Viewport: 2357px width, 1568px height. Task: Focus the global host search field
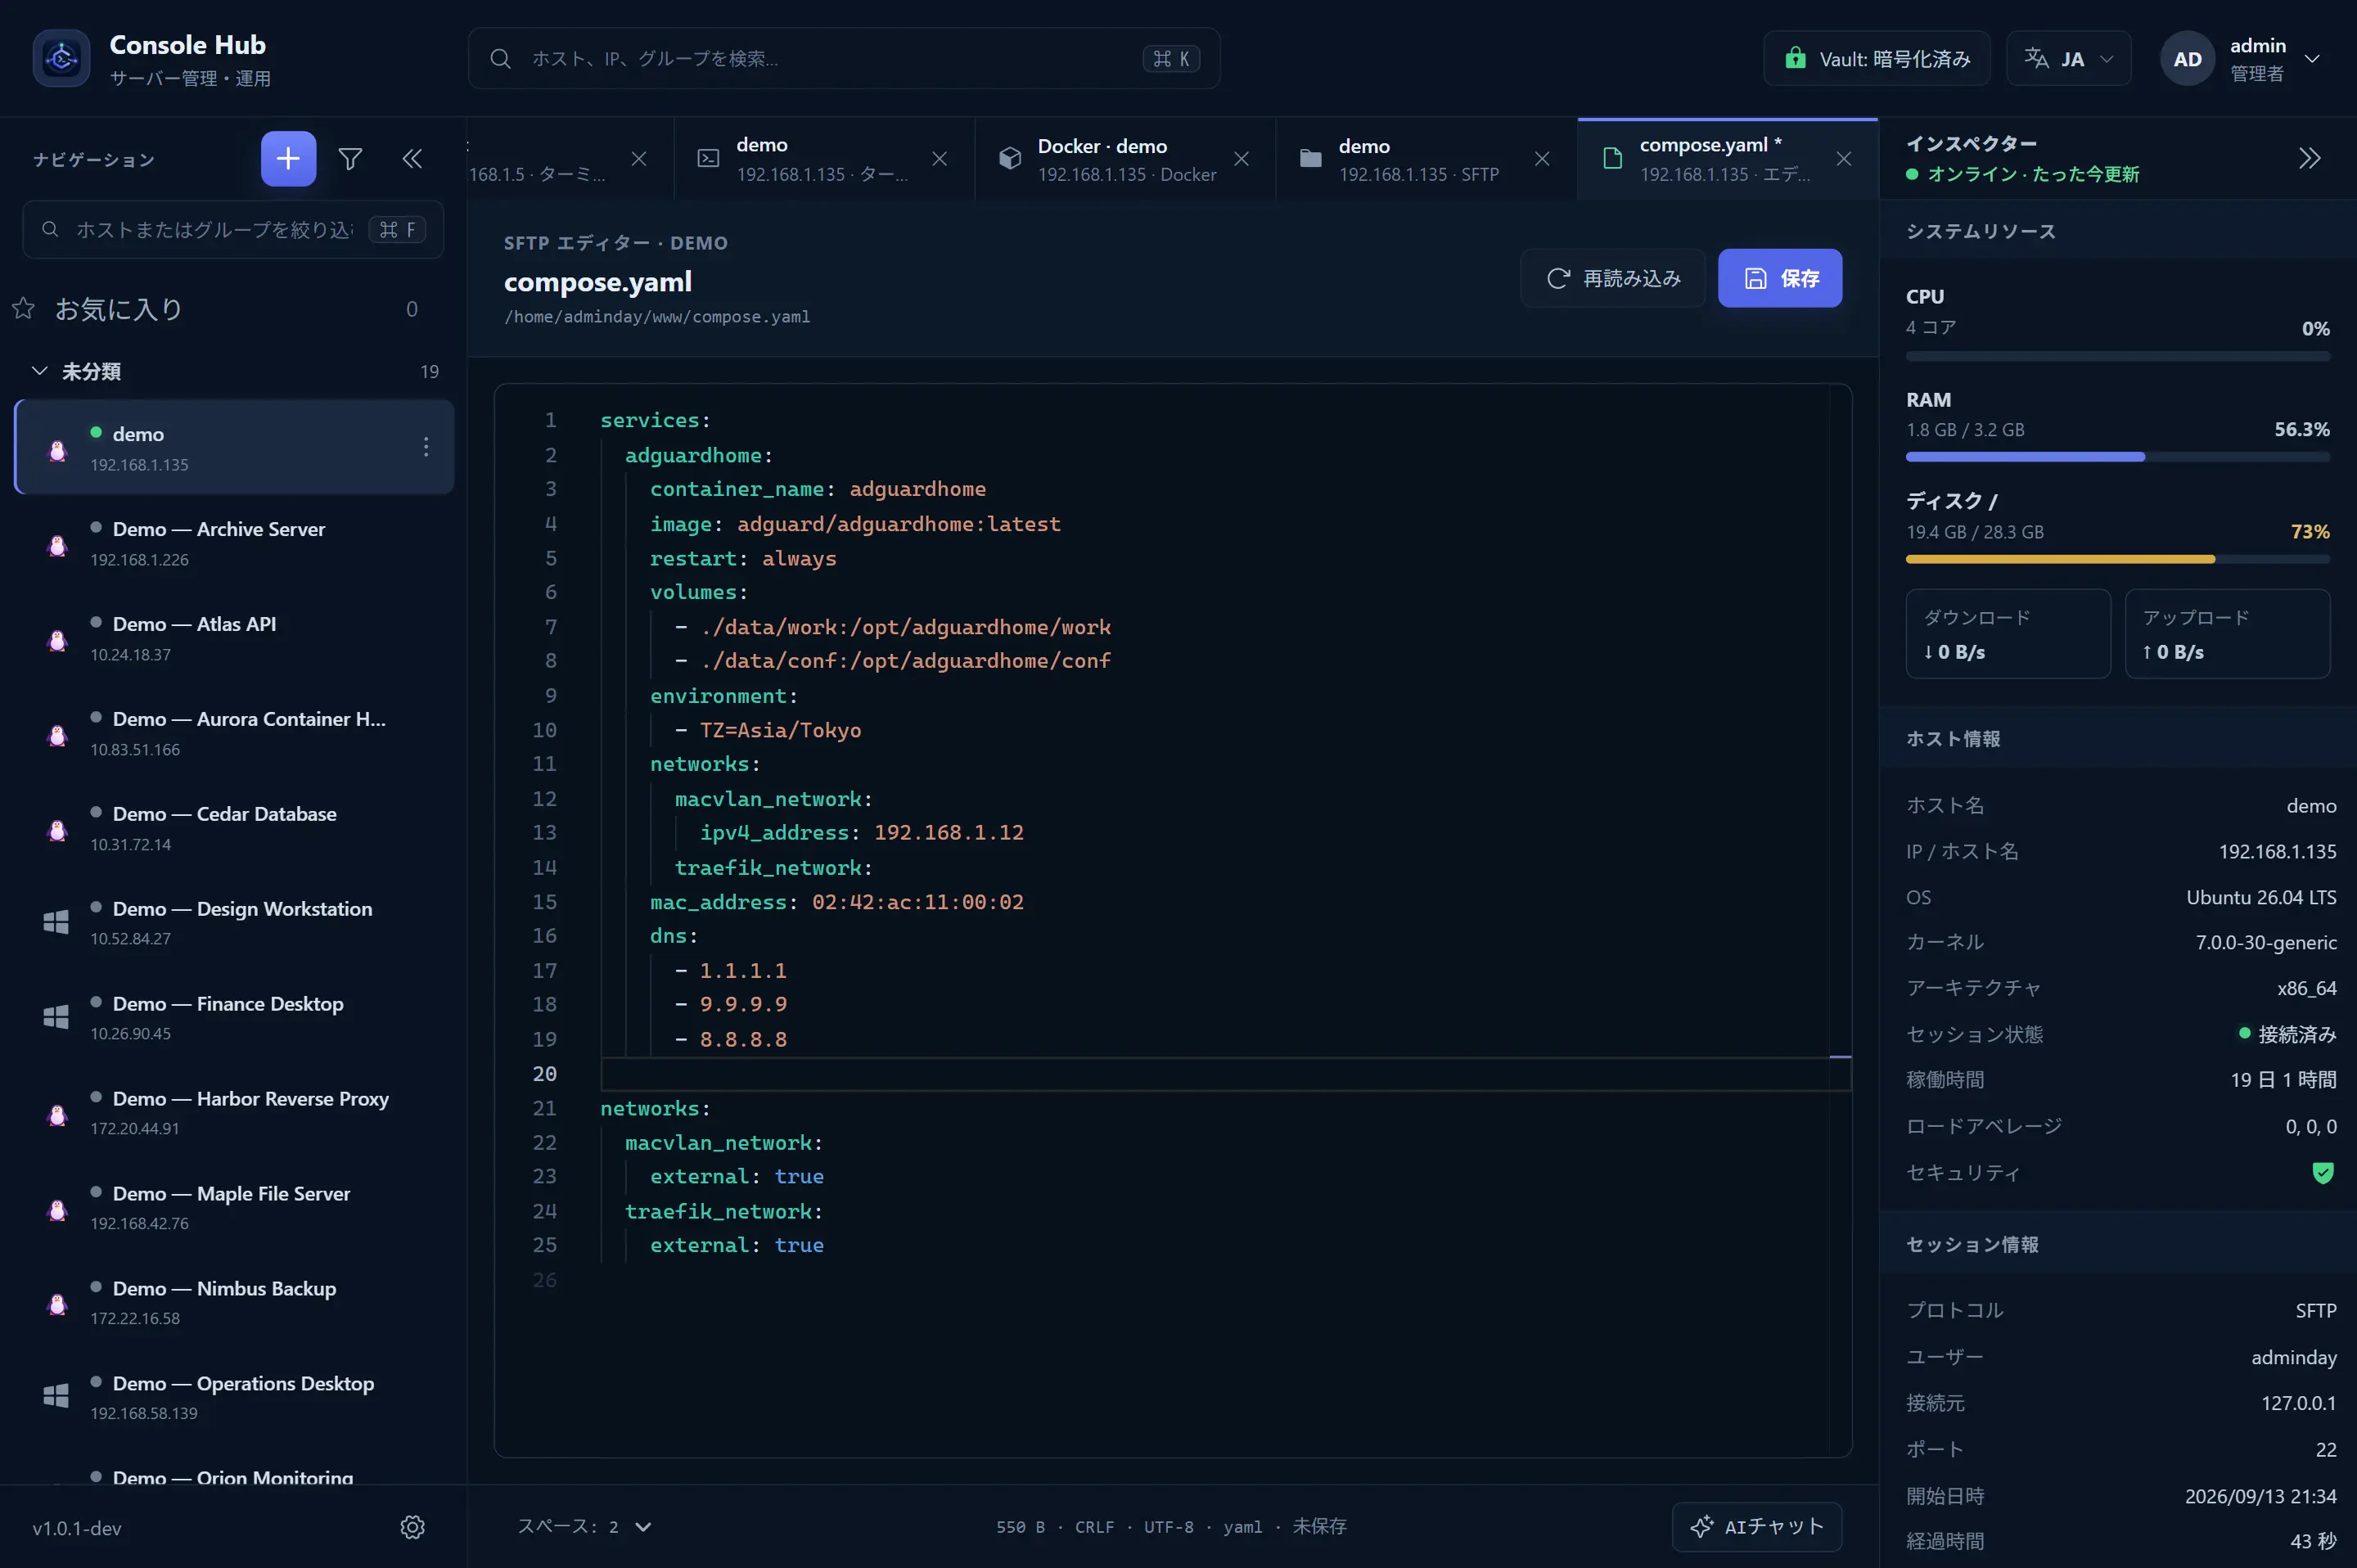pyautogui.click(x=844, y=58)
